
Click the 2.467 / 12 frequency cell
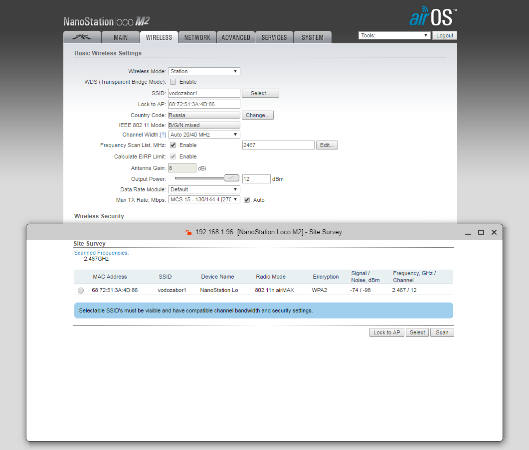pyautogui.click(x=404, y=290)
